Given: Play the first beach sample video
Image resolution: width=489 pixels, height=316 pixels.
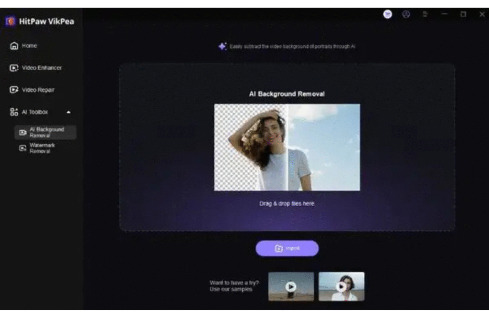Looking at the screenshot, I should point(291,286).
